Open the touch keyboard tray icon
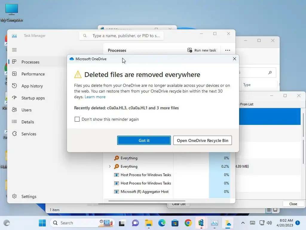Screen dimensions: 306x230 252,223
